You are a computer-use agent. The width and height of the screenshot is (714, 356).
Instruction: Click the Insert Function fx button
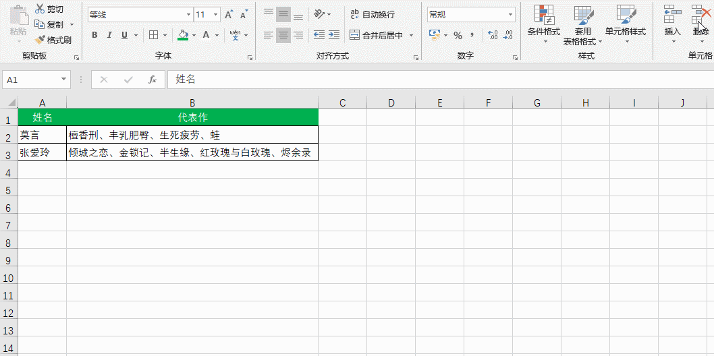(x=153, y=80)
